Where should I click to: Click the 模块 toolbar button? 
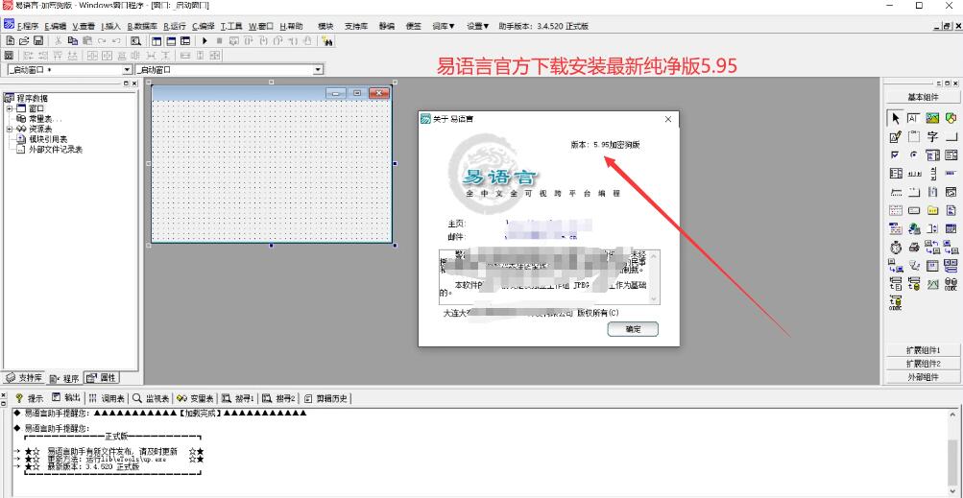[x=325, y=26]
